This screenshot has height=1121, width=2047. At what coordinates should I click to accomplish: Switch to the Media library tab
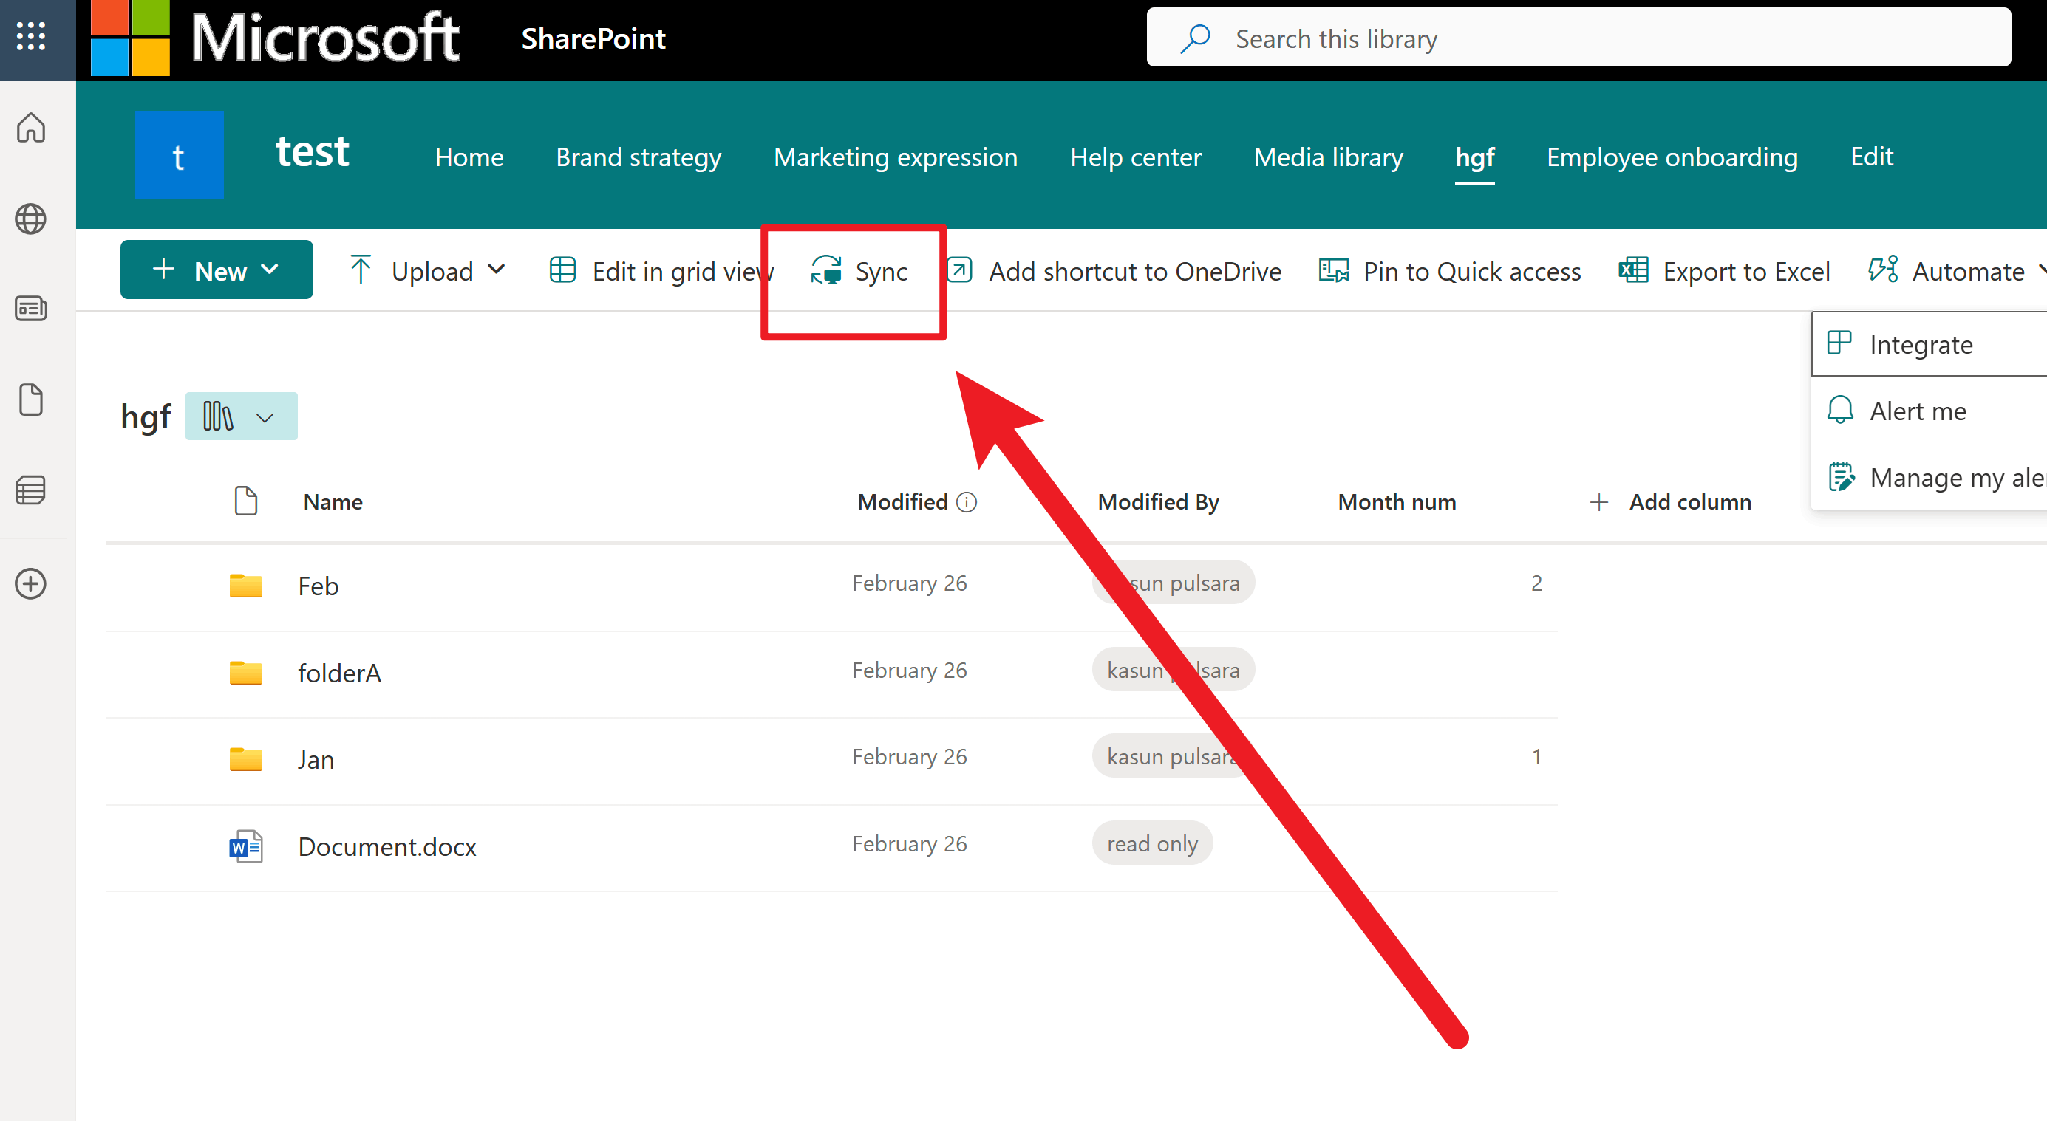[x=1328, y=157]
